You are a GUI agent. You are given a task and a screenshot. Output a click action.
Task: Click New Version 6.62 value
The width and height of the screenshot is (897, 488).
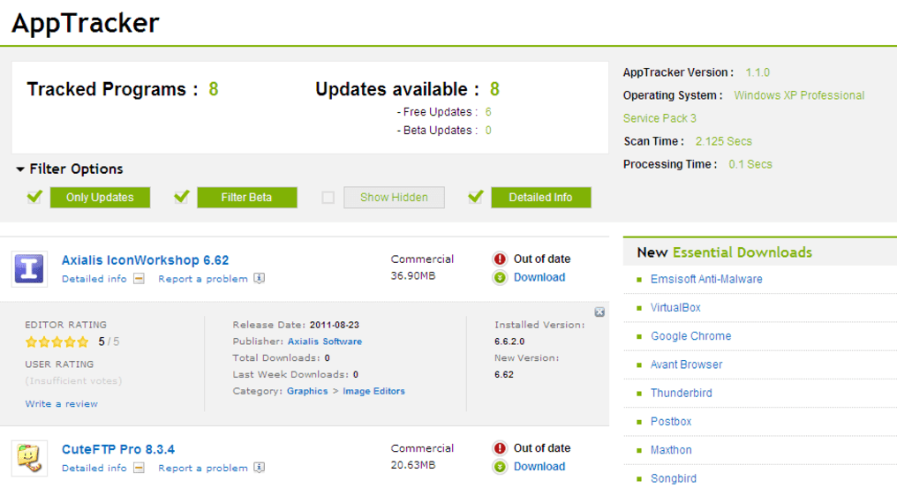point(504,375)
